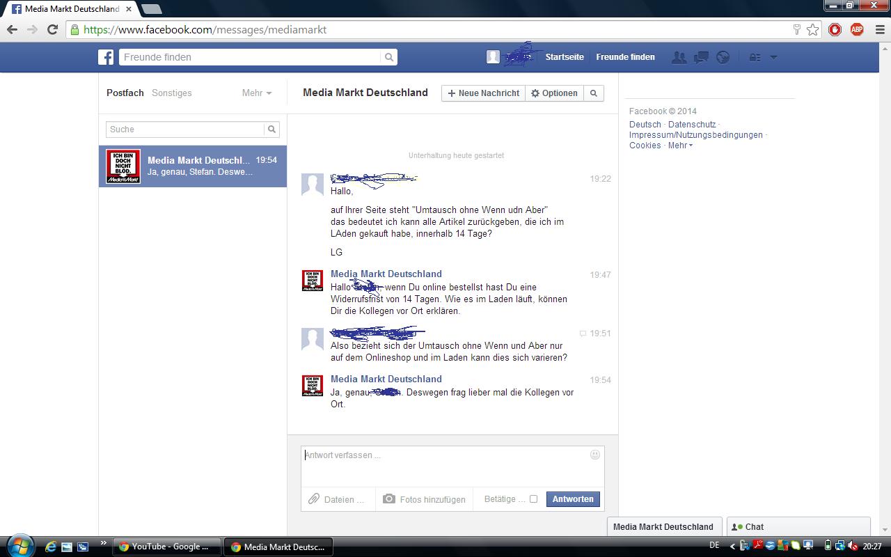Add photos via Fotos hinzufügen camera

tap(424, 499)
